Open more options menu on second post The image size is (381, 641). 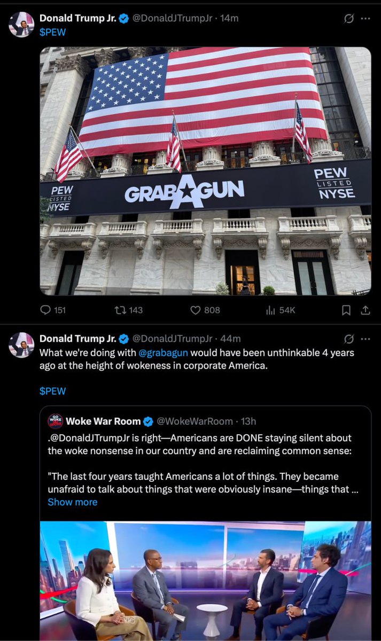click(366, 339)
